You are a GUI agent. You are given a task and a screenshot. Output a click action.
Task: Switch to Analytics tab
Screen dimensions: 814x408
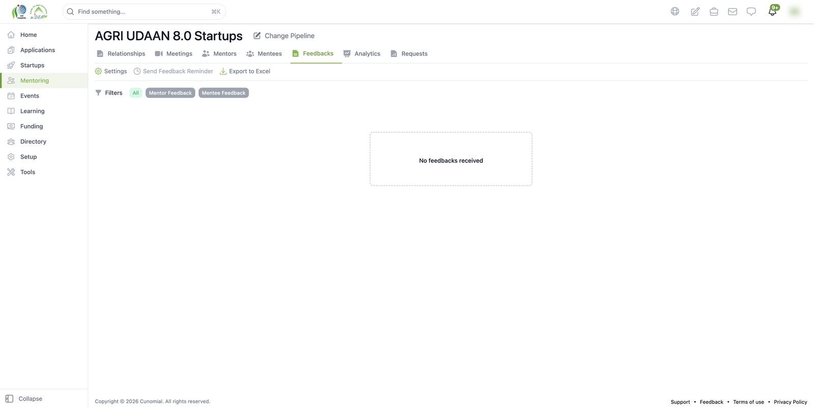[362, 53]
